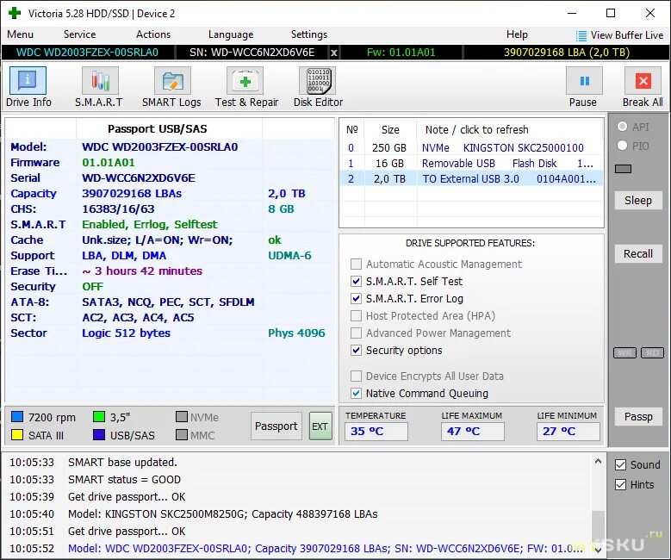Screen dimensions: 671x560
Task: Click the Pause icon button
Action: tap(584, 80)
